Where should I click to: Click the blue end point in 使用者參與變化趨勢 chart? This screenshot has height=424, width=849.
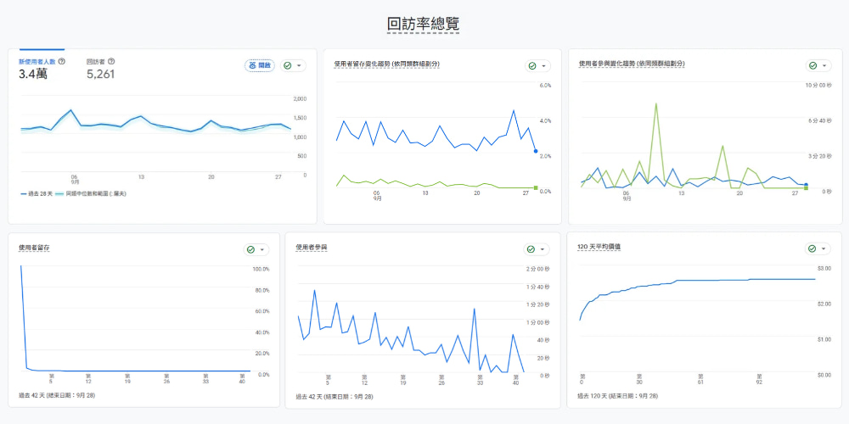coord(806,185)
